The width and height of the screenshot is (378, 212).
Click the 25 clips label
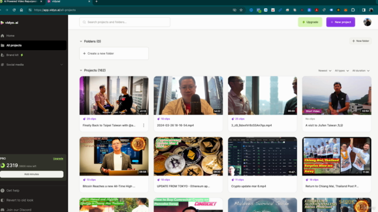pyautogui.click(x=238, y=119)
